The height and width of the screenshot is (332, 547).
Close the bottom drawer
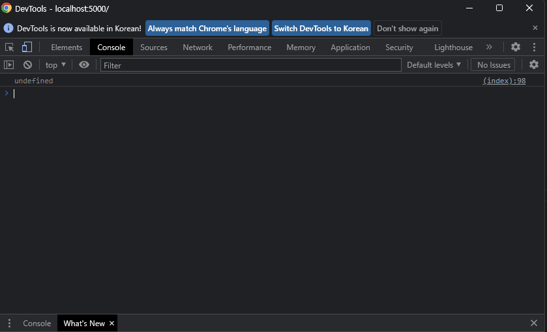click(x=534, y=323)
